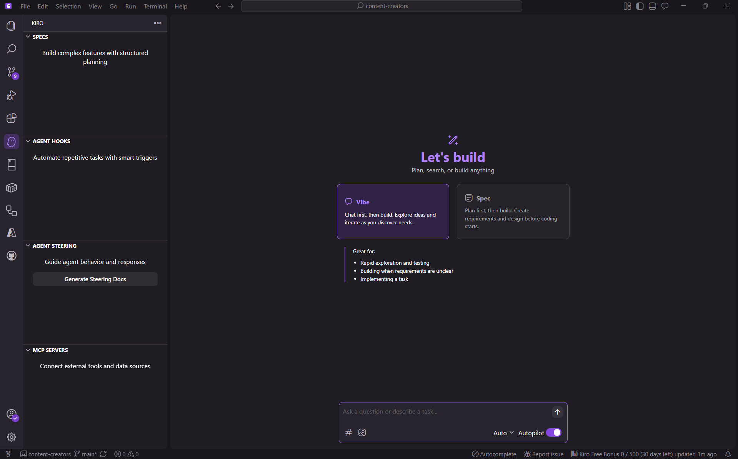Open the Selection menu

click(68, 6)
